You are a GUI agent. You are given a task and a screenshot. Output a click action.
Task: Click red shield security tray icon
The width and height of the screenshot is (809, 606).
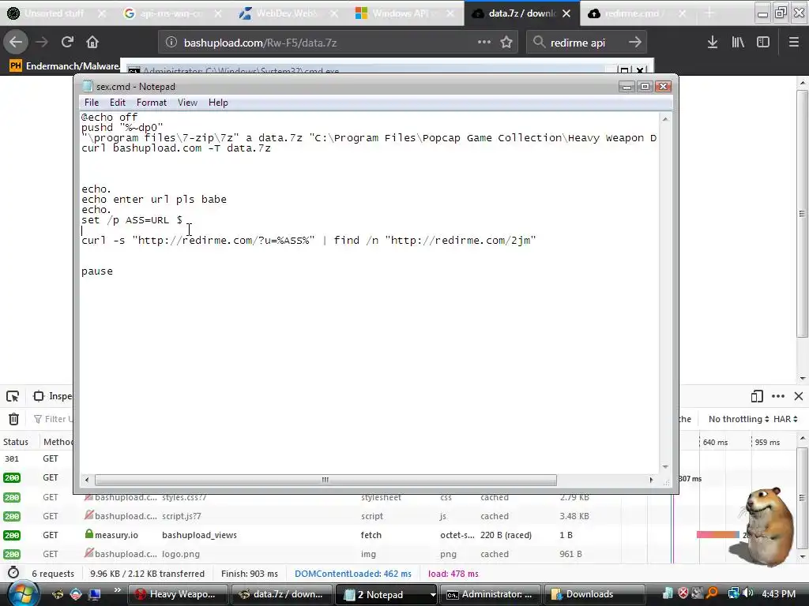[683, 593]
